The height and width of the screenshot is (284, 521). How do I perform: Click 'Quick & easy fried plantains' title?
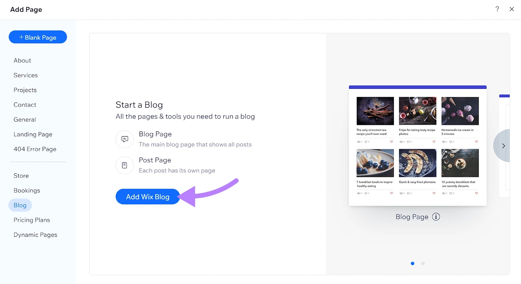[417, 182]
